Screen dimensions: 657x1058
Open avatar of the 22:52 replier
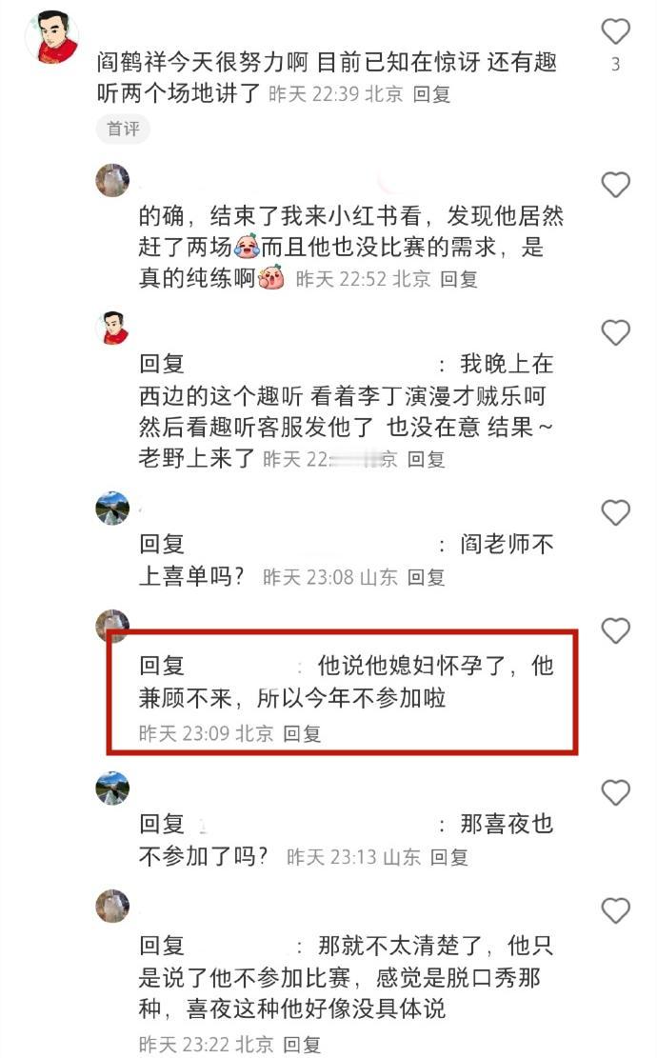click(112, 180)
